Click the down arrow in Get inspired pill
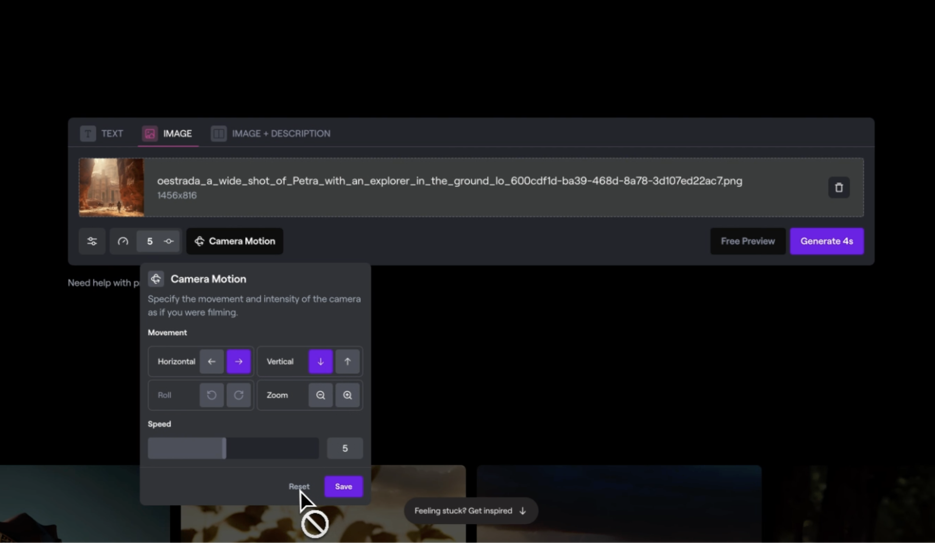Image resolution: width=935 pixels, height=543 pixels. click(x=523, y=511)
